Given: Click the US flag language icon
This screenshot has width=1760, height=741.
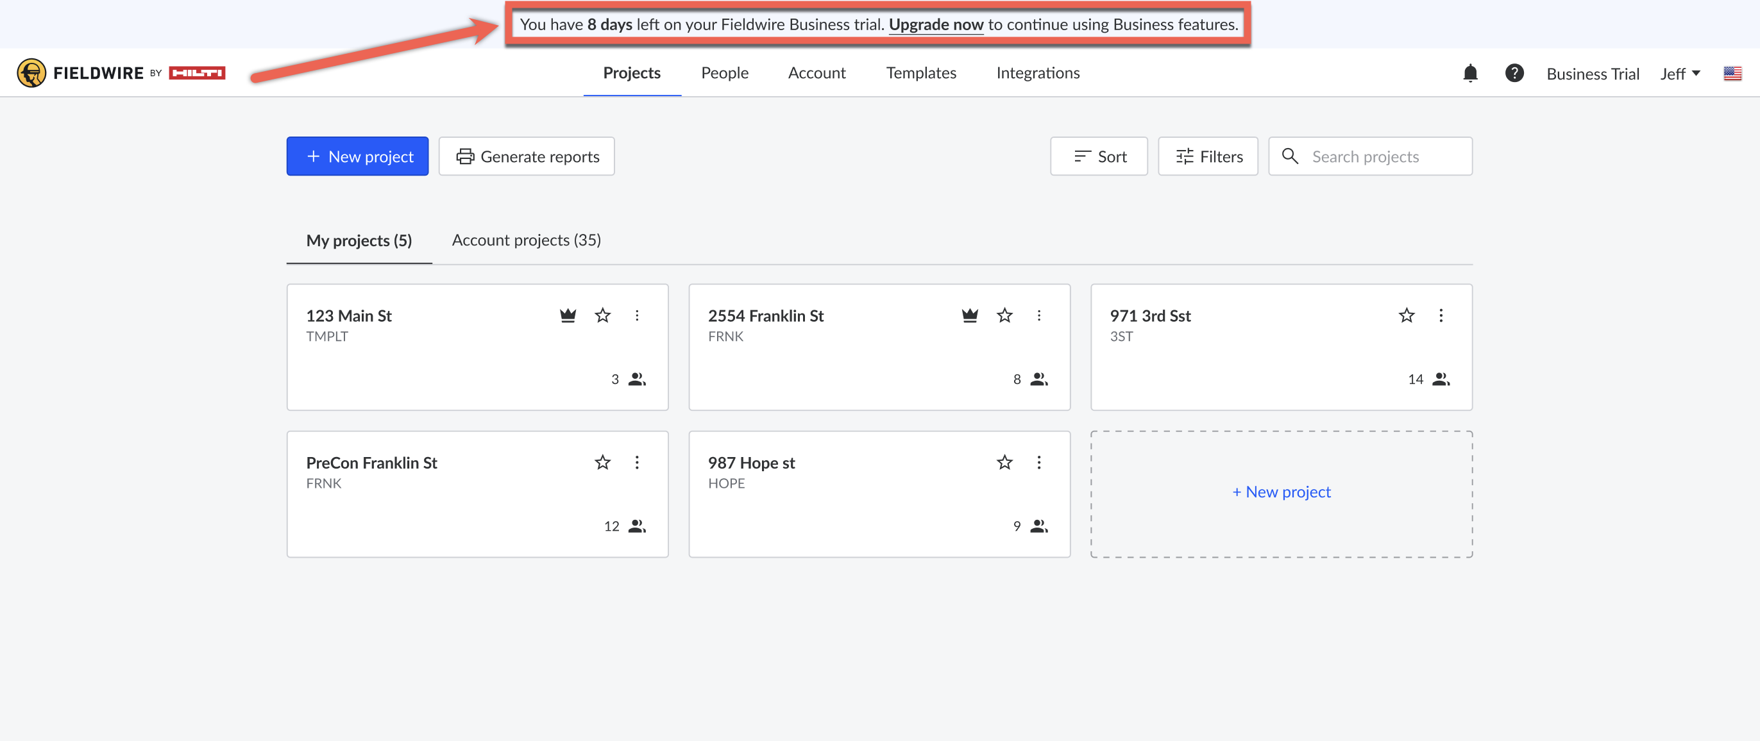Looking at the screenshot, I should pyautogui.click(x=1731, y=73).
